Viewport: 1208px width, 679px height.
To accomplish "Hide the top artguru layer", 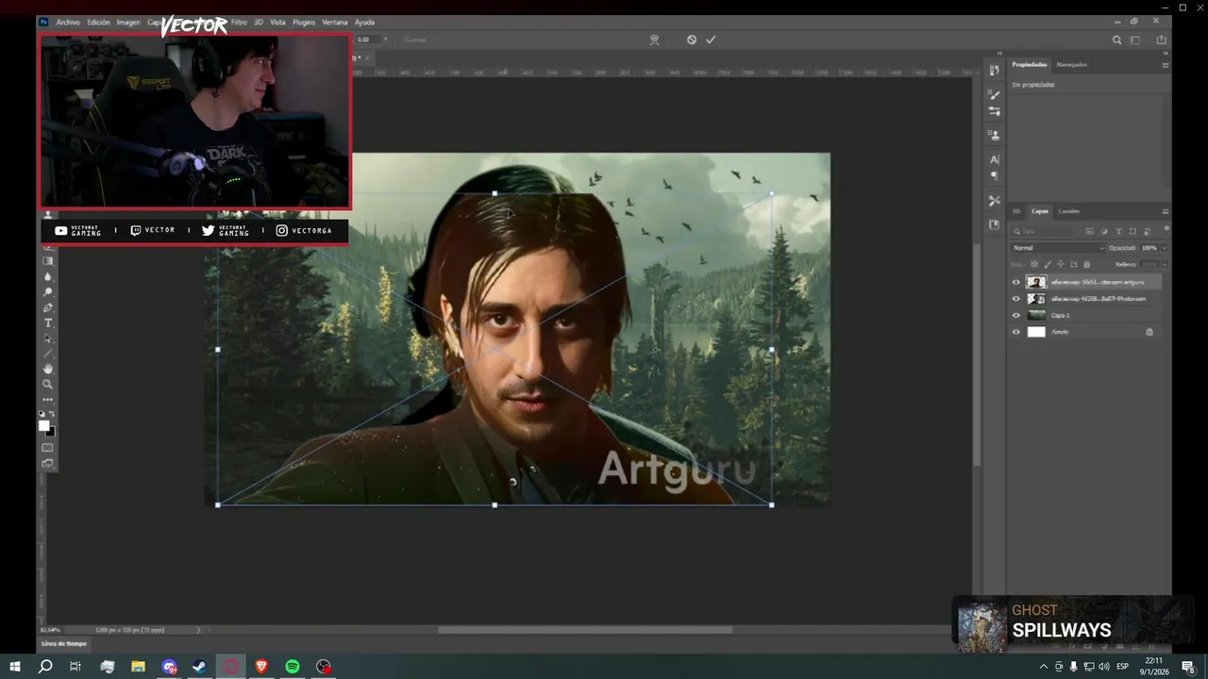I will point(1016,282).
